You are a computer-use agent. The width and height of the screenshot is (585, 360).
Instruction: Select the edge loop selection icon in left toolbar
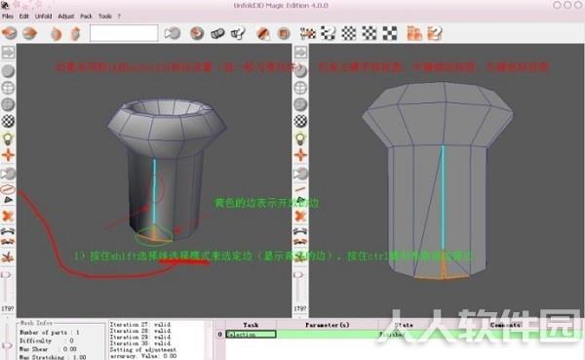[x=8, y=189]
